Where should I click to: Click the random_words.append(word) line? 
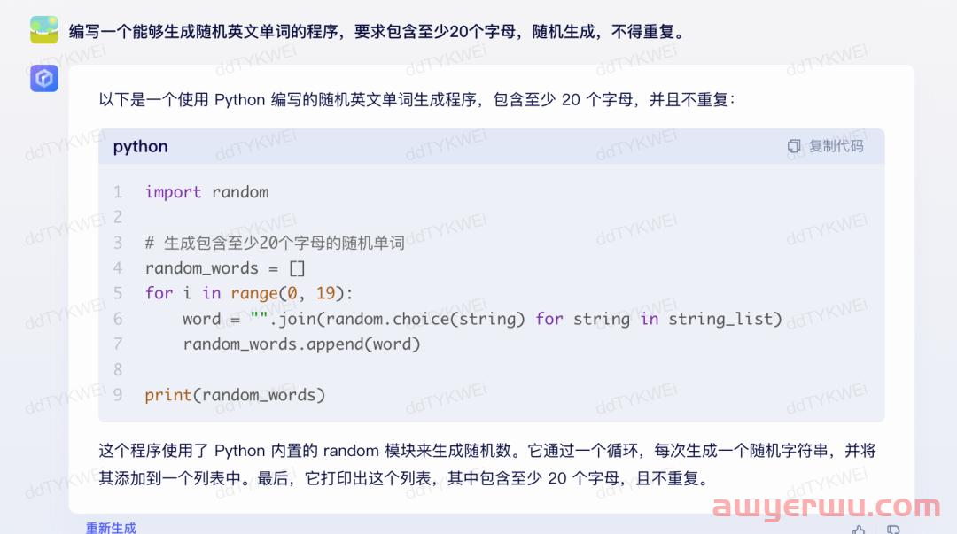coord(301,344)
